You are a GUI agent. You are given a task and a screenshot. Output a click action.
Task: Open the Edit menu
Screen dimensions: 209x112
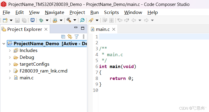tap(19, 12)
